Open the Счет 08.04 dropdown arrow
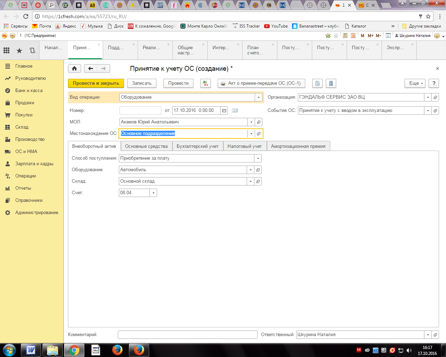This screenshot has width=446, height=357. [x=153, y=193]
